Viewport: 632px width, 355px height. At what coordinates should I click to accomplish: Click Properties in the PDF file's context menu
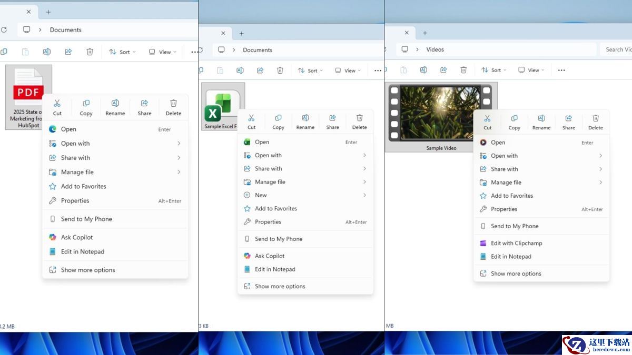[75, 200]
